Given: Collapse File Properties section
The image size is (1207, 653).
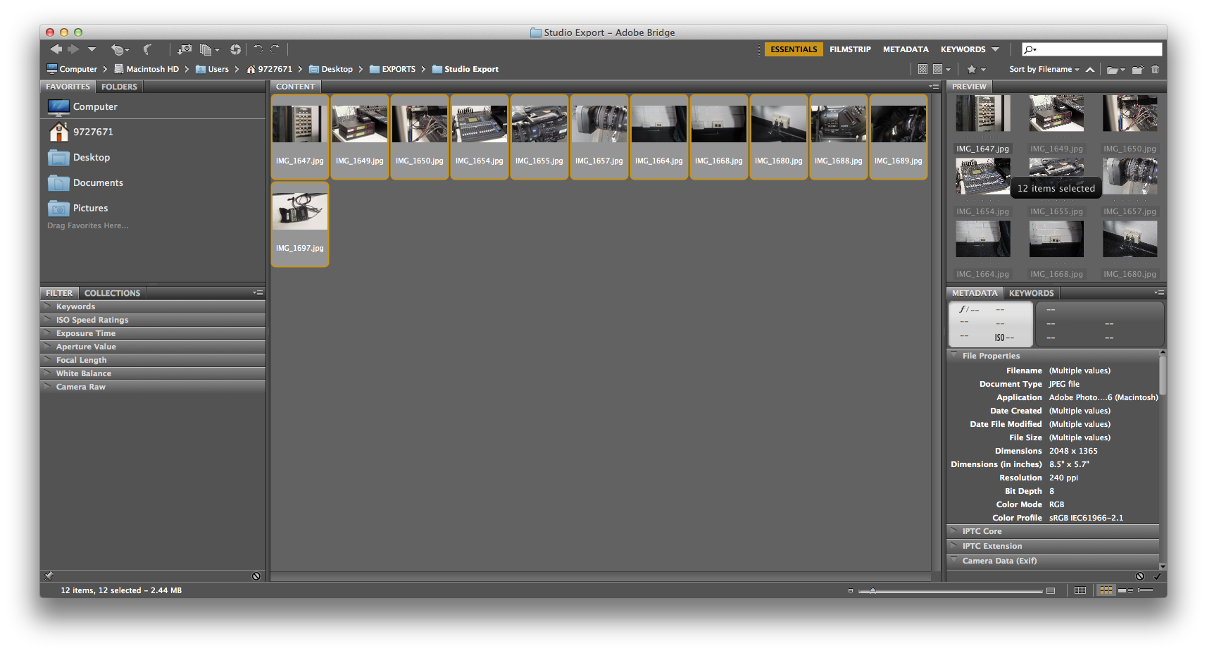Looking at the screenshot, I should (1053, 356).
